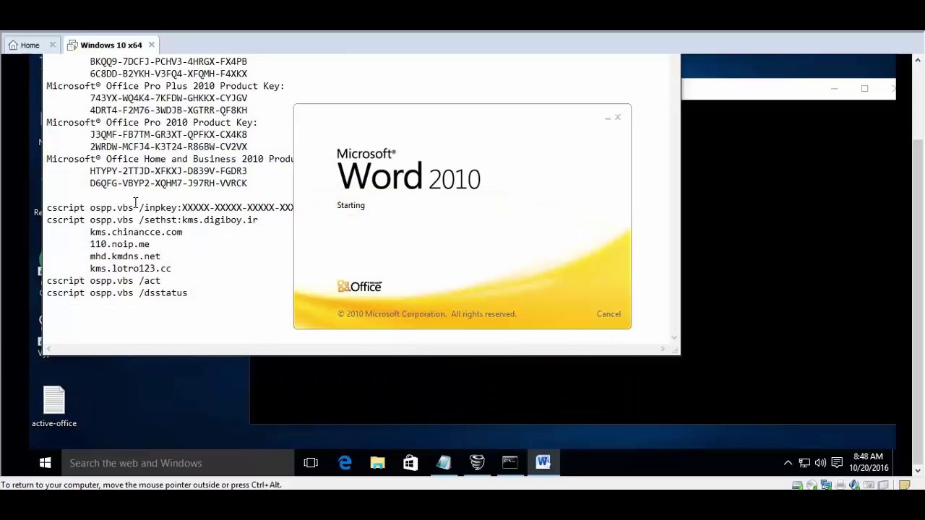Click the 8:48 AM clock in the taskbar
Image resolution: width=925 pixels, height=520 pixels.
click(x=869, y=462)
